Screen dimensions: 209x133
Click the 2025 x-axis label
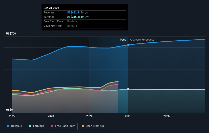128,116
